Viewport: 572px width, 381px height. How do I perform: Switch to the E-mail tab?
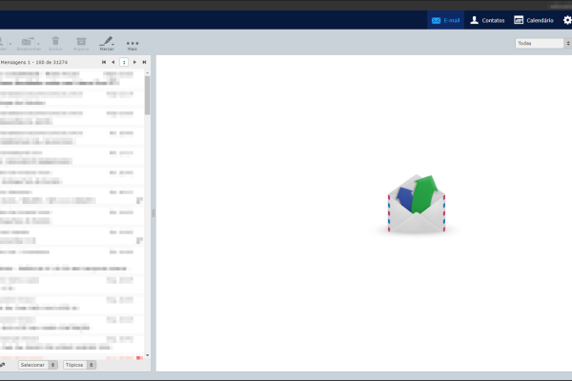(445, 20)
